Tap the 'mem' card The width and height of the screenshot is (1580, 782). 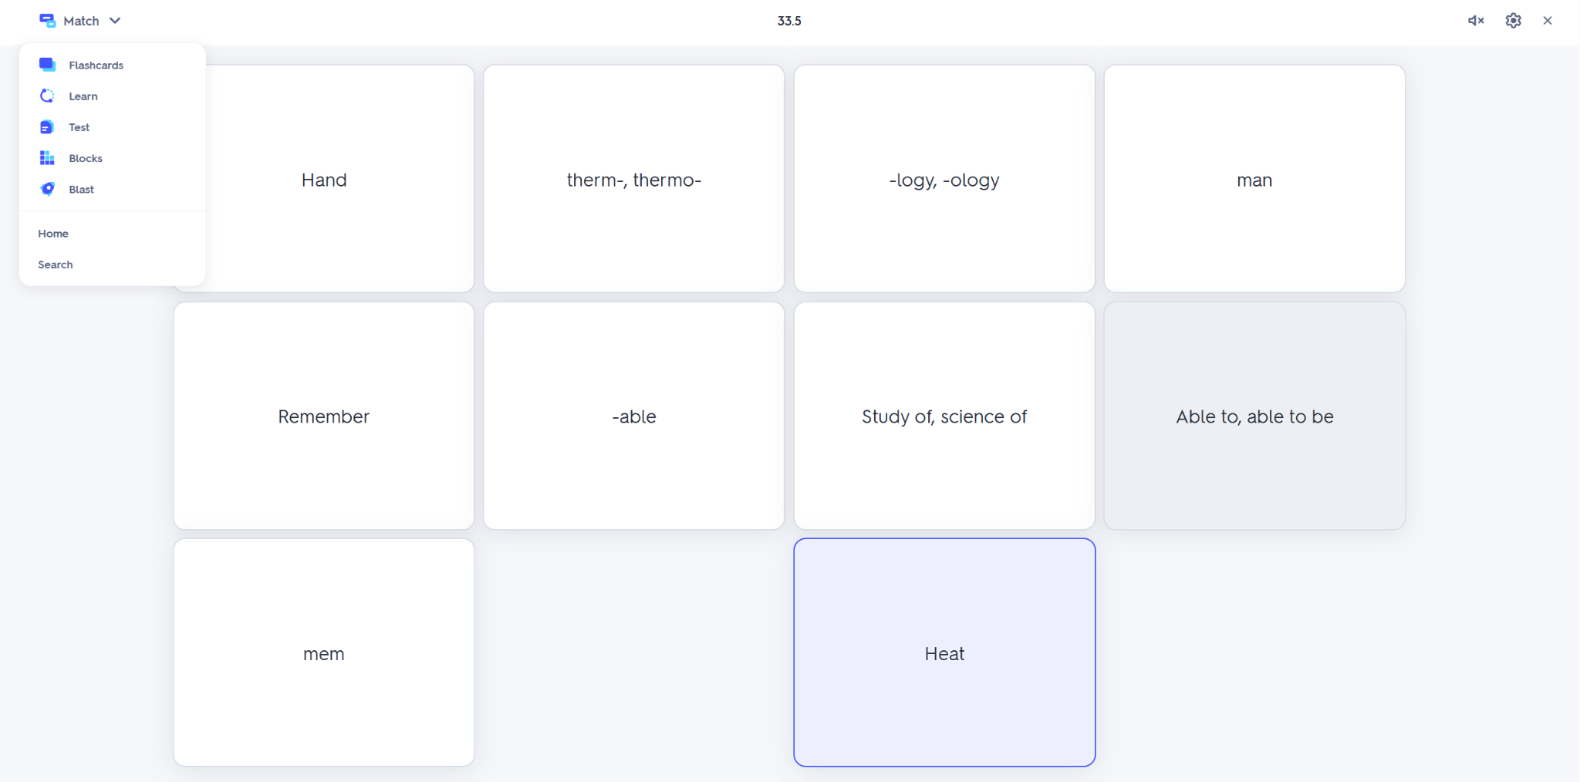point(323,652)
